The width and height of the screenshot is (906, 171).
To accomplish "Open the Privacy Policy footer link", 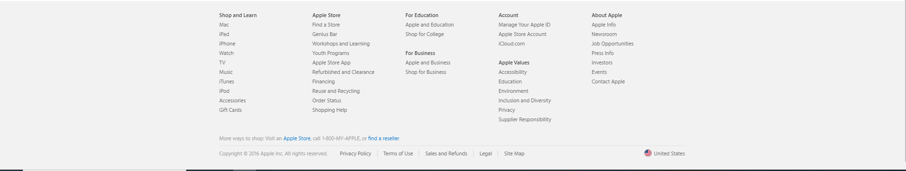I will (355, 153).
